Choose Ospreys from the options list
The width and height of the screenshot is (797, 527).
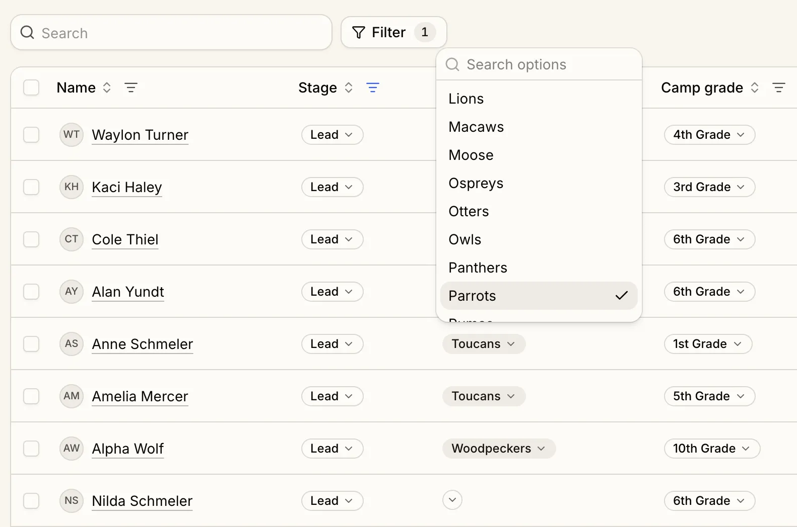(539, 183)
